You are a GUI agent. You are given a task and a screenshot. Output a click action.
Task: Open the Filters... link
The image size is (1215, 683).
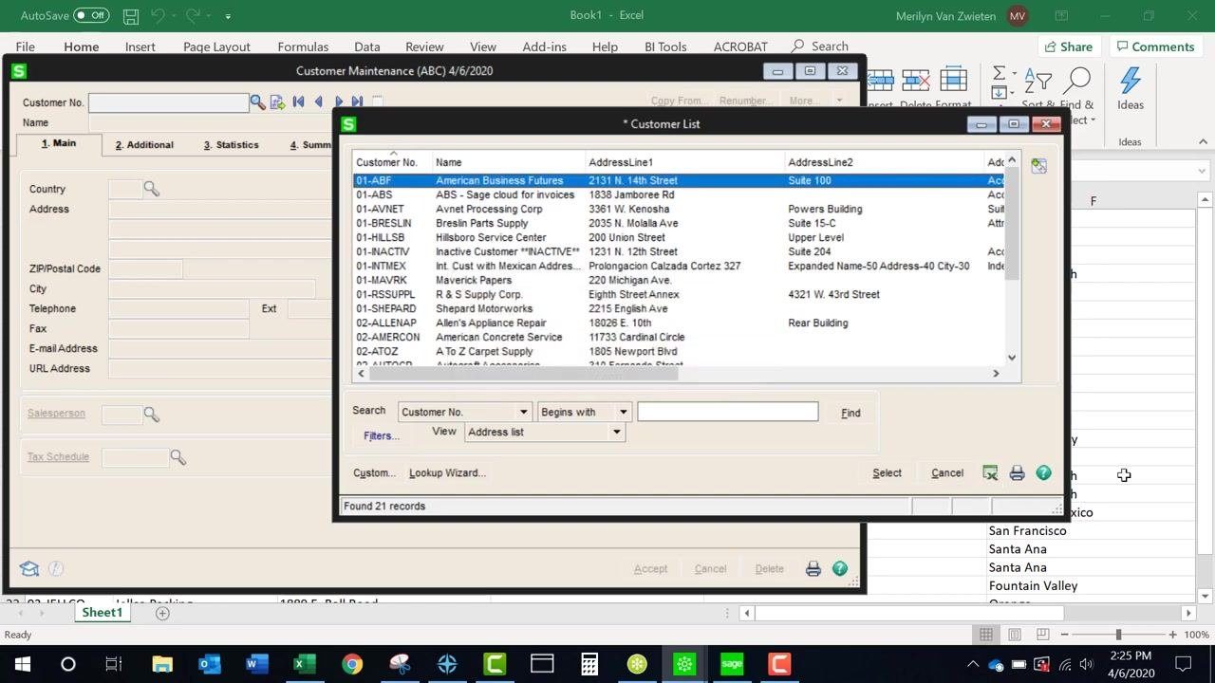pyautogui.click(x=382, y=435)
